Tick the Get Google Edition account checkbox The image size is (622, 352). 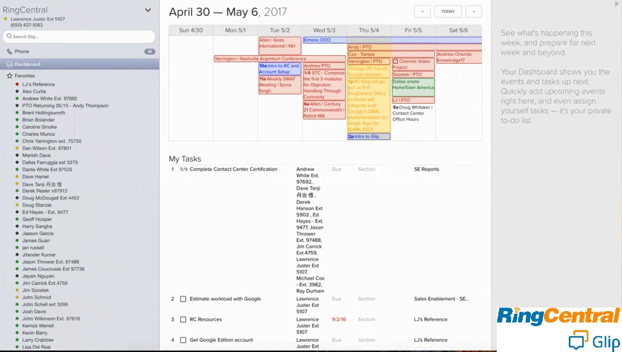point(183,340)
